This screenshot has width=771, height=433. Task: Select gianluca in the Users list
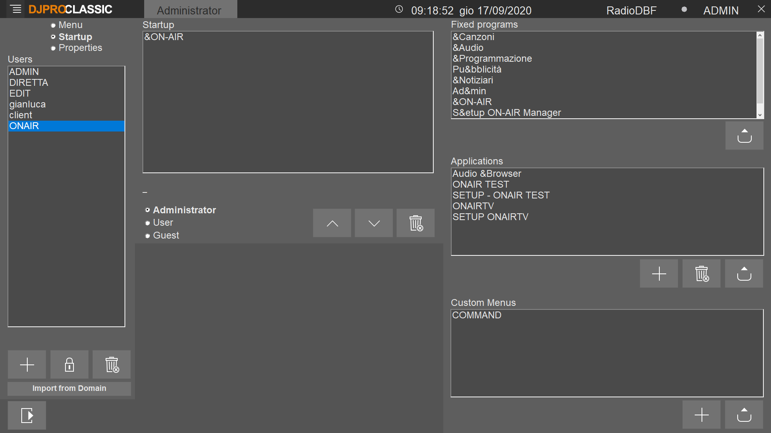tap(27, 104)
